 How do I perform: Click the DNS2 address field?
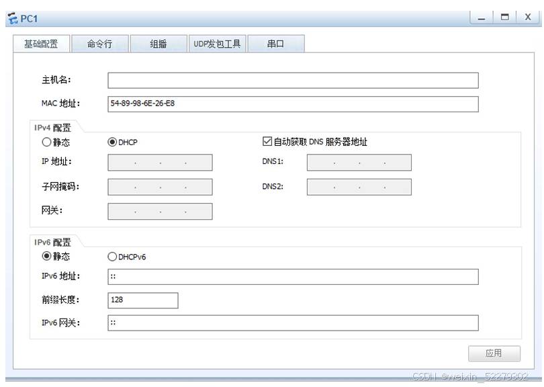point(359,187)
